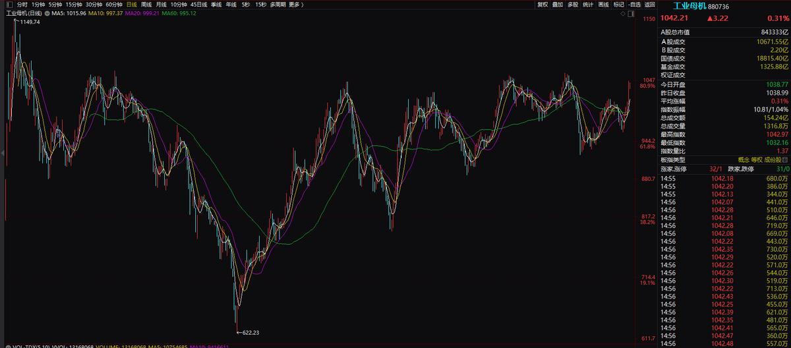The width and height of the screenshot is (791, 348).
Task: Select the 10分钟 period
Action: coord(179,4)
